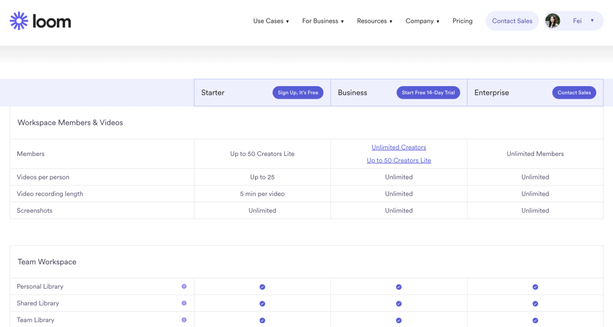Open the Company dropdown menu
Screen dimensions: 613x327
pos(422,21)
